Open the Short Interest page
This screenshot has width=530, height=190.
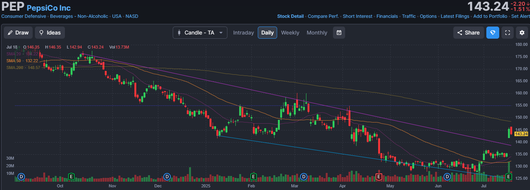[358, 16]
